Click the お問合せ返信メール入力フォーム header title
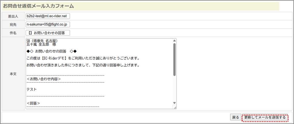The height and width of the screenshot is (124, 294). coord(38,6)
